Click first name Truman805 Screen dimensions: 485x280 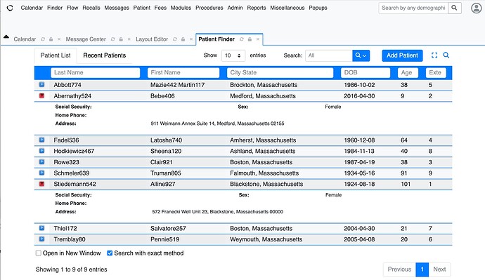(x=165, y=173)
